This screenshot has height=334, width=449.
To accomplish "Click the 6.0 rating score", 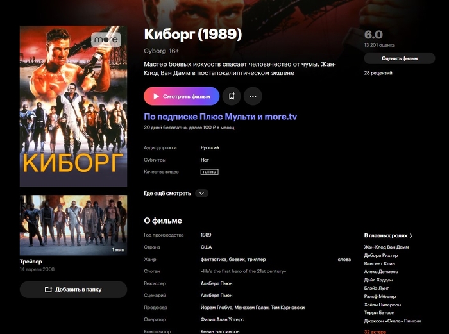I will click(373, 35).
